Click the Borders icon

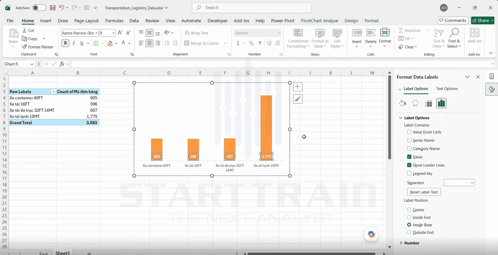tap(96, 43)
